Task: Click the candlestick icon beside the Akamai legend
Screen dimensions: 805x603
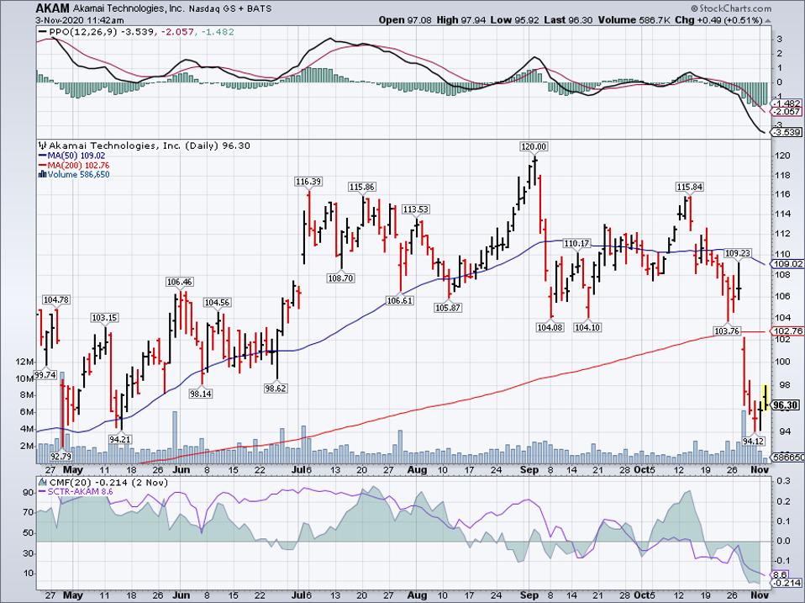Action: point(42,145)
